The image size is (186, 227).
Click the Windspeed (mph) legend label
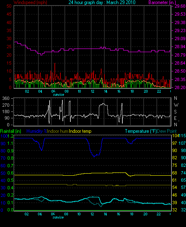pyautogui.click(x=30, y=2)
